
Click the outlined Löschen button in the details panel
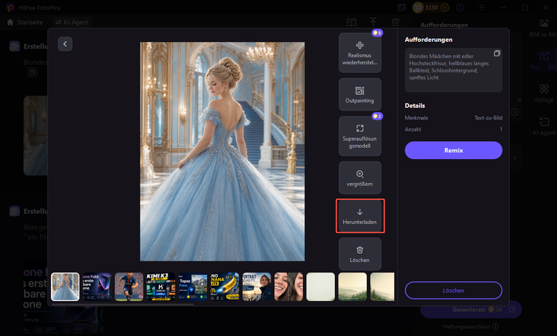(453, 290)
